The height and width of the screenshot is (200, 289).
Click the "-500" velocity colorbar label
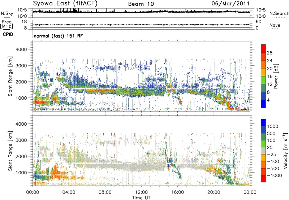tap(273, 169)
